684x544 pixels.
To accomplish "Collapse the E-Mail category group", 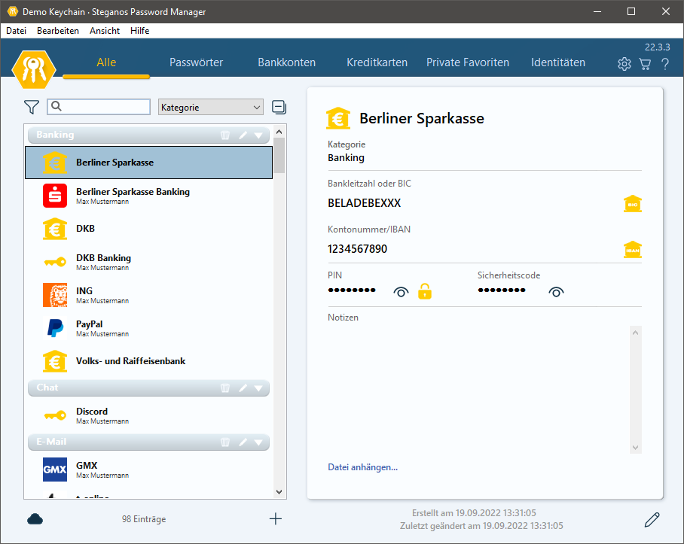I will 258,442.
